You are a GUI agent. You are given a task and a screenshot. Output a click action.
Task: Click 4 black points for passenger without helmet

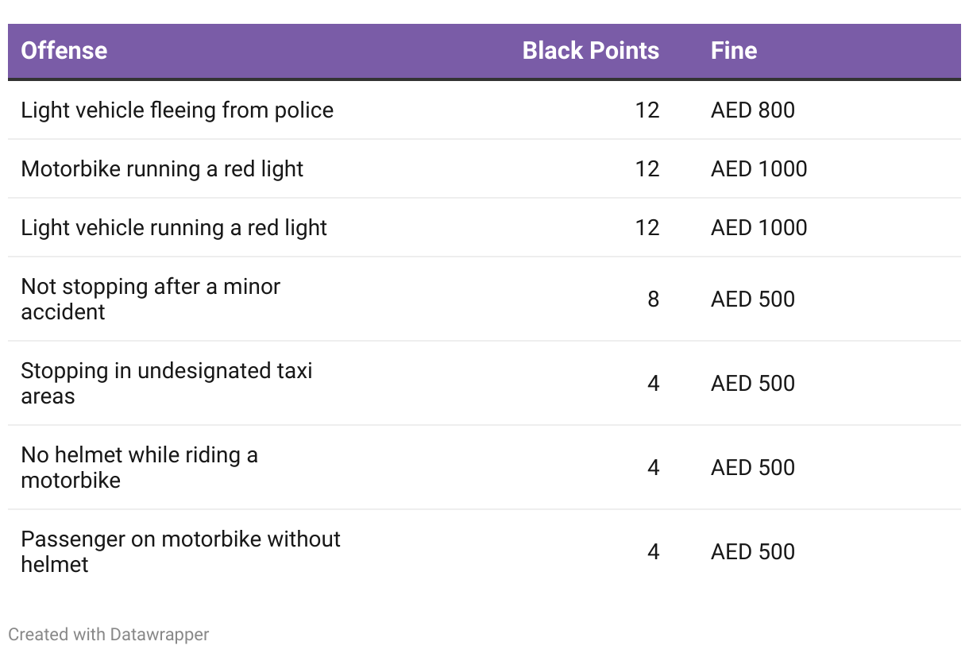pyautogui.click(x=653, y=551)
